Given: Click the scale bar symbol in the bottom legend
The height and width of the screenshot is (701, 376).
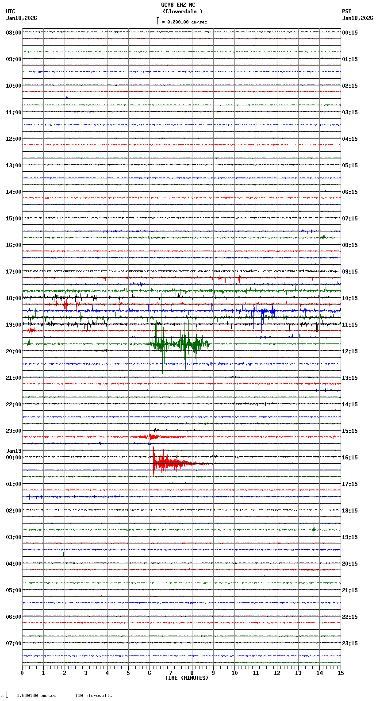Looking at the screenshot, I should 7,695.
